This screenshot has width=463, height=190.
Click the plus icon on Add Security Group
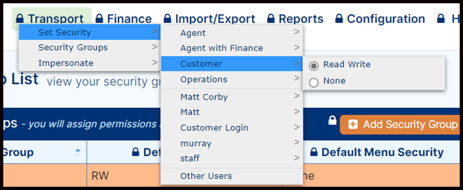pos(353,125)
